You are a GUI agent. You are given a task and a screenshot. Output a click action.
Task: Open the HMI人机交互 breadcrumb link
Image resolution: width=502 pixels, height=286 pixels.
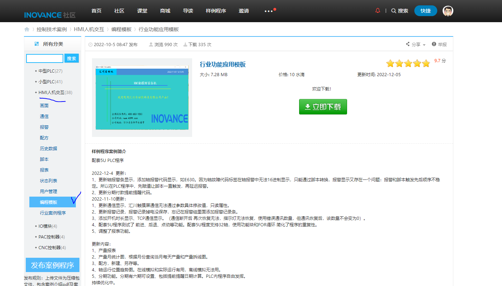[89, 29]
